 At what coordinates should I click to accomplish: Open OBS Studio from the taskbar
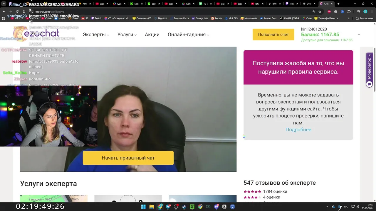(x=176, y=207)
